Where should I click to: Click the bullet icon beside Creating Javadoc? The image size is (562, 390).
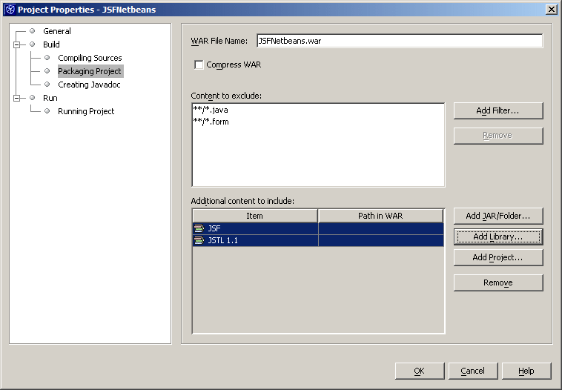click(x=47, y=85)
